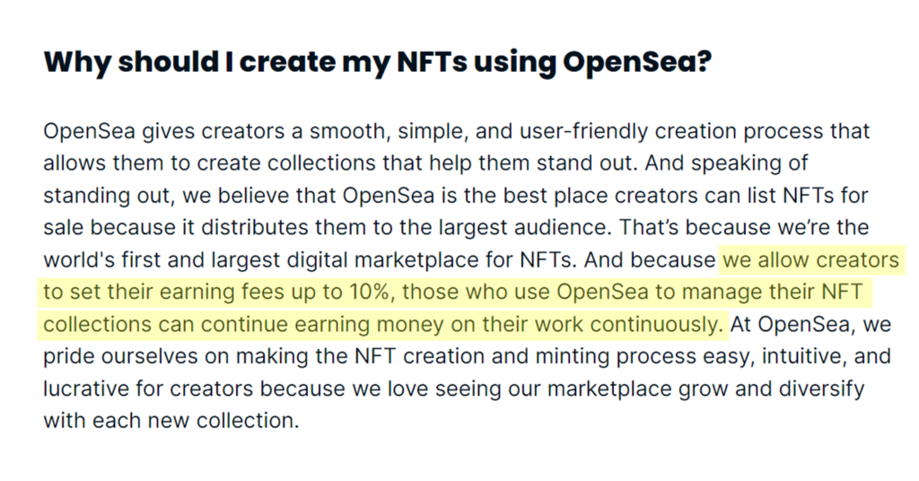919x481 pixels.
Task: Click the phrase "digital marketplace"
Action: (x=357, y=260)
